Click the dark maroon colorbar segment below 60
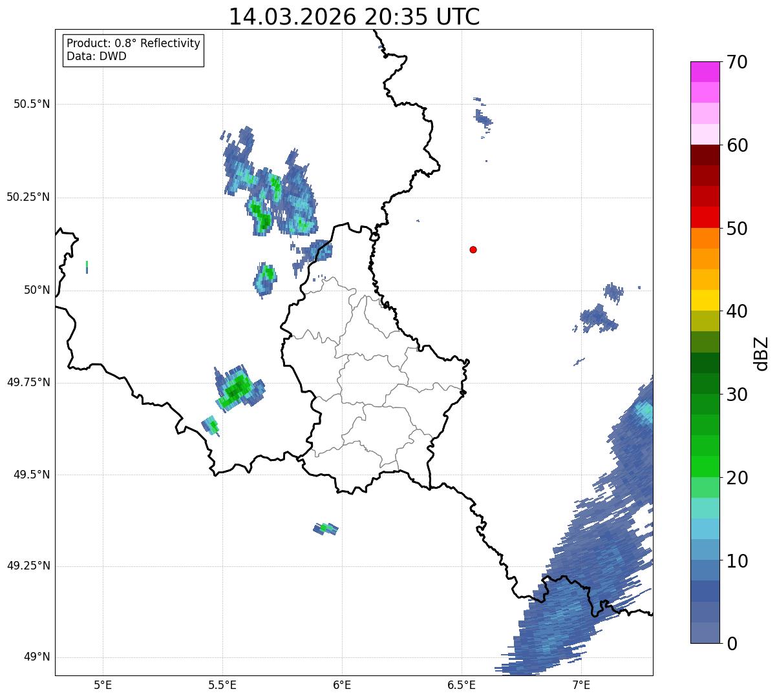The height and width of the screenshot is (698, 777). [705, 155]
